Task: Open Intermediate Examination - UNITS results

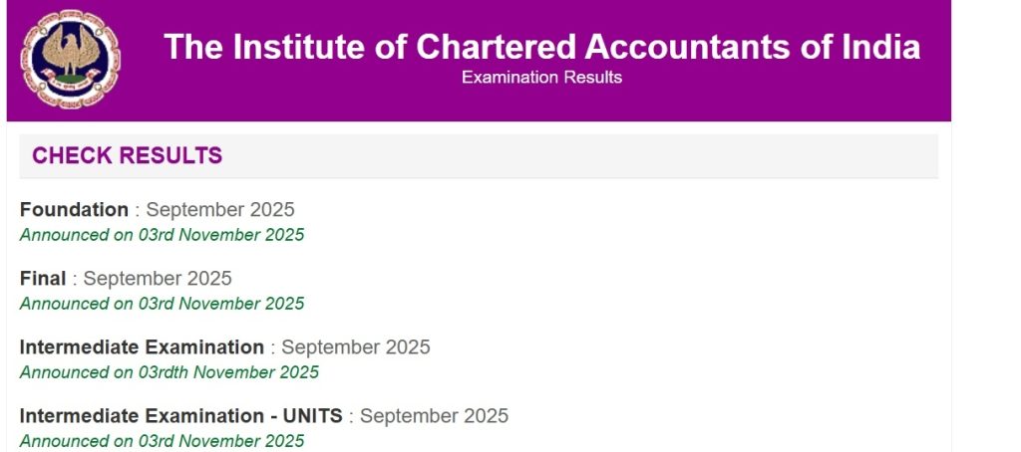Action: 180,416
